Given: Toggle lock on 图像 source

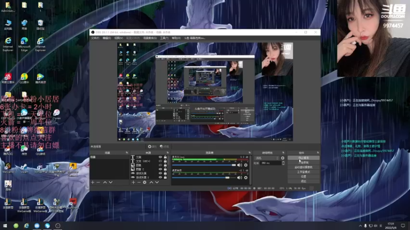Looking at the screenshot, I should (165, 165).
